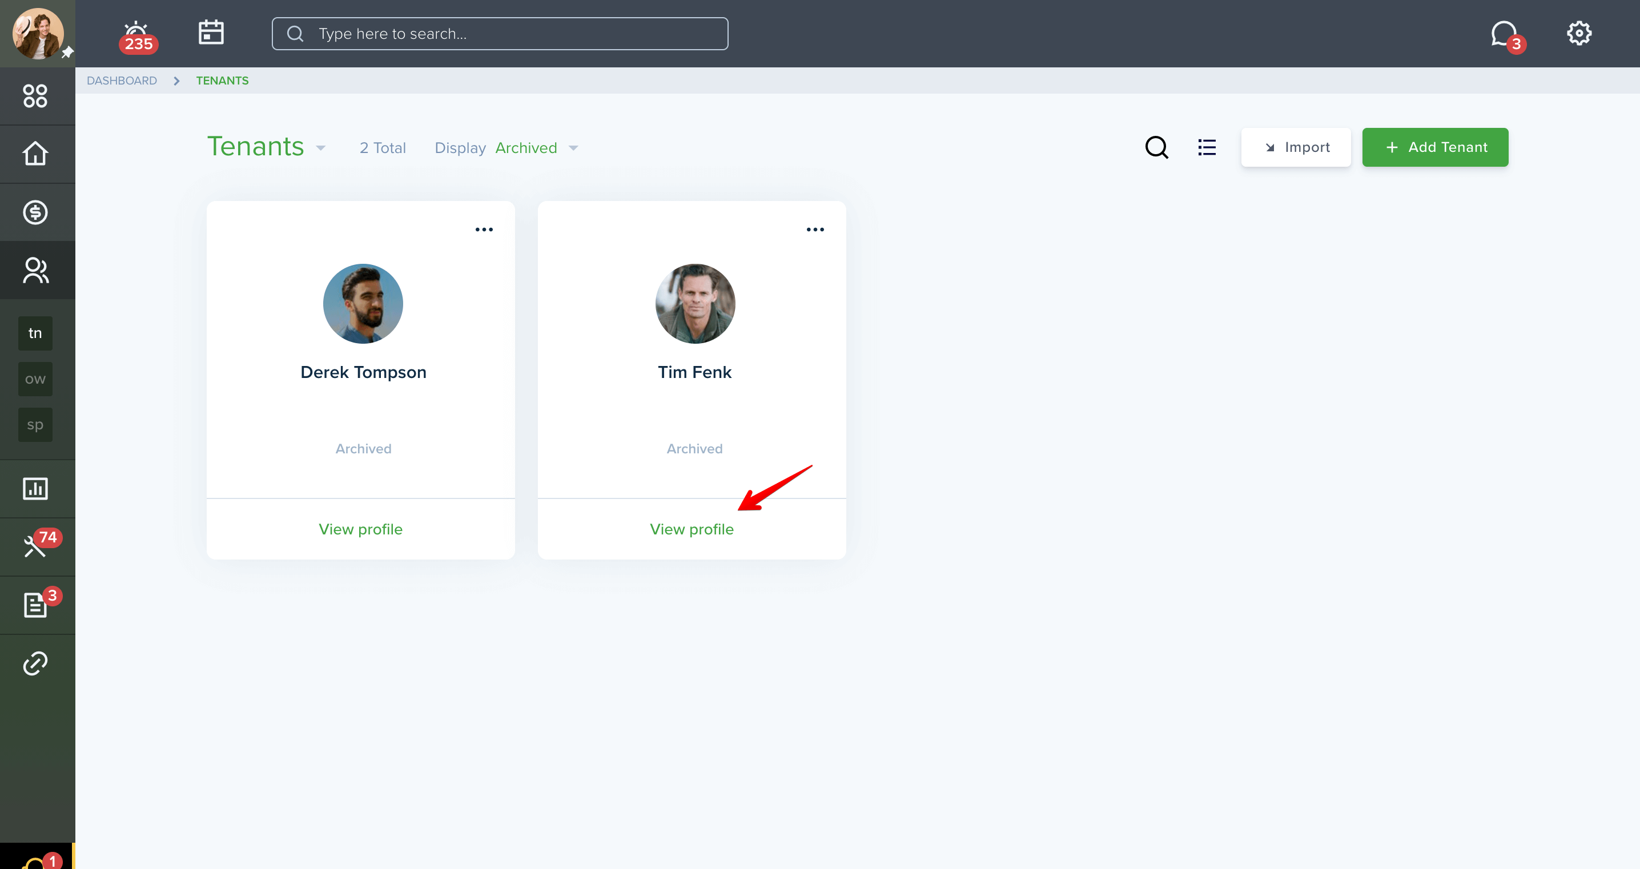This screenshot has width=1640, height=869.
Task: Click Archived status on Derek Tompson card
Action: tap(363, 449)
